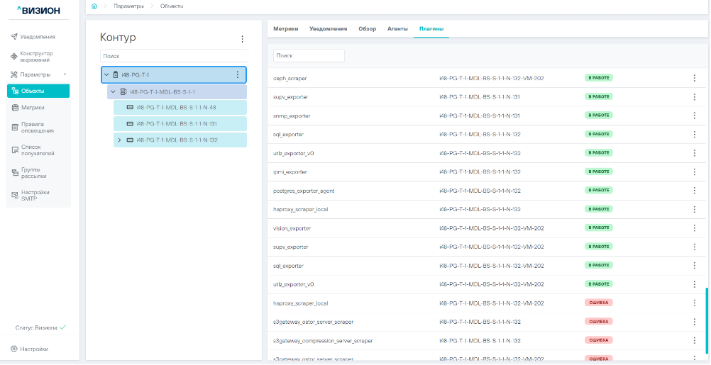
Task: Open three-dot menu for ceph_scraper row
Action: (x=694, y=78)
